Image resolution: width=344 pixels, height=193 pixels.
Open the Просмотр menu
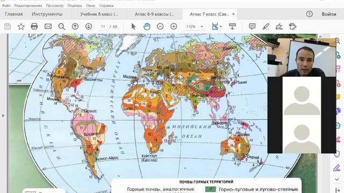pos(55,5)
